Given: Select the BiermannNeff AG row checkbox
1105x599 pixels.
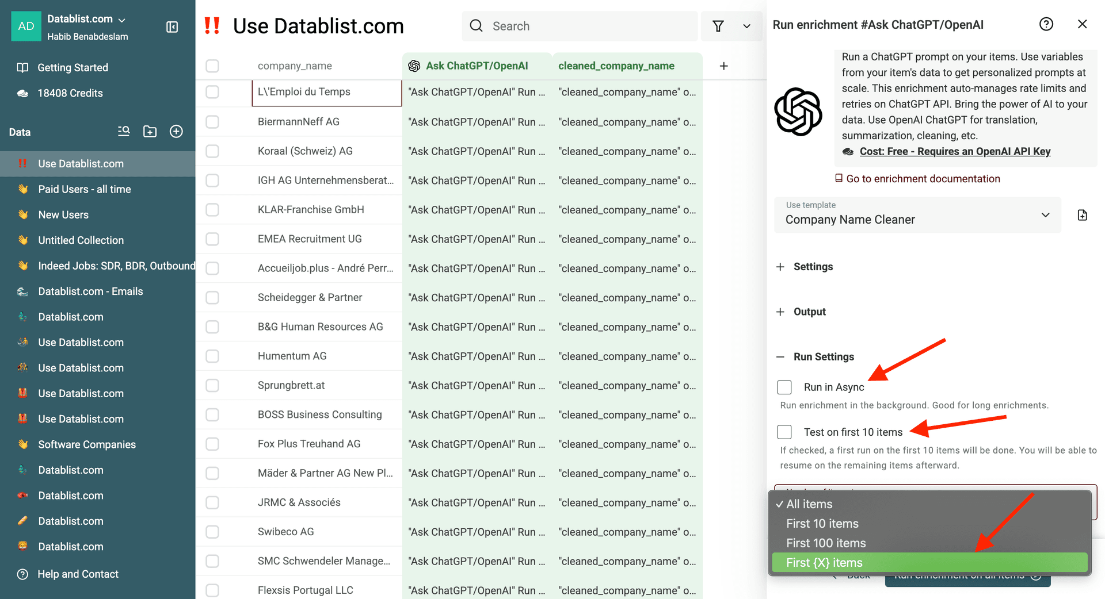Looking at the screenshot, I should click(212, 122).
